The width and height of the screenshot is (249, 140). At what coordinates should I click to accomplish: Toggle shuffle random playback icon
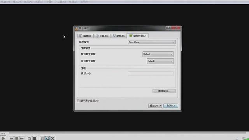[x=53, y=138]
